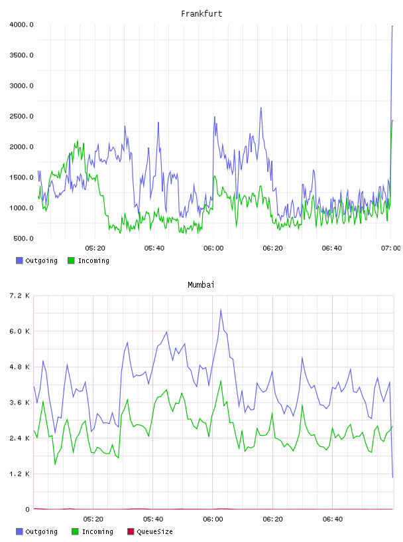The width and height of the screenshot is (403, 542).
Task: Click the Incoming label in Frankfurt legend
Action: (x=93, y=261)
